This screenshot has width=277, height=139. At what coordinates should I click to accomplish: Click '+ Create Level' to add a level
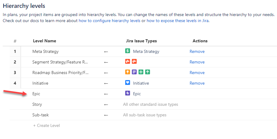point(47,125)
